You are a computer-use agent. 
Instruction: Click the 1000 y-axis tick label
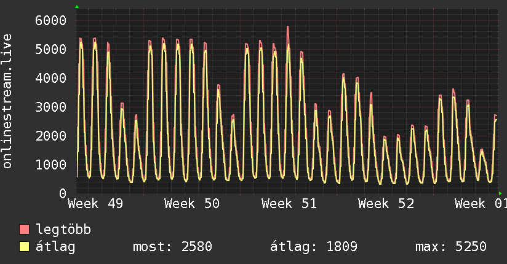[51, 165]
